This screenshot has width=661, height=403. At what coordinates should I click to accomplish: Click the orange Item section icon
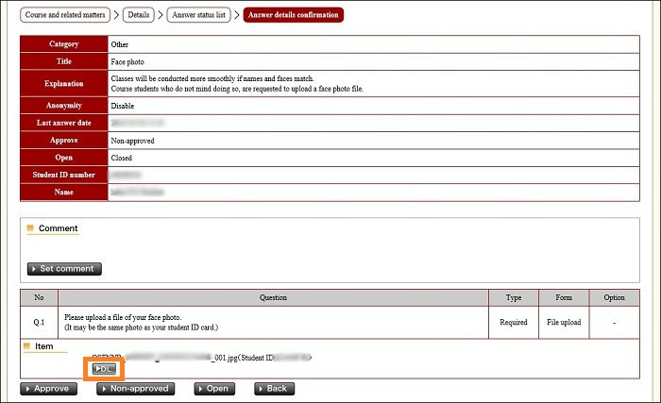pos(30,347)
